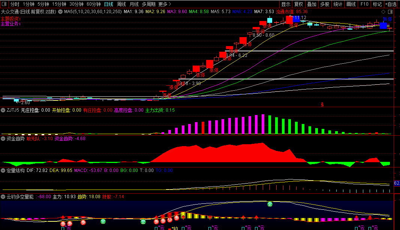
Task: Click the blue 跌停 limit-down label
Action: tap(387, 19)
